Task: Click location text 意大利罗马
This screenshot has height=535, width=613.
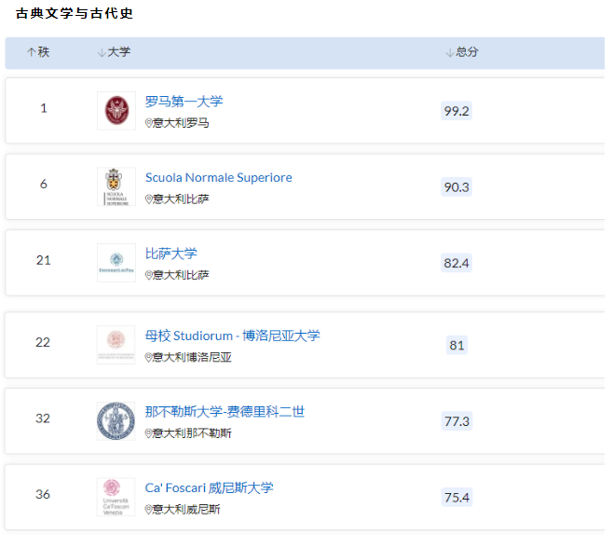Action: click(181, 123)
